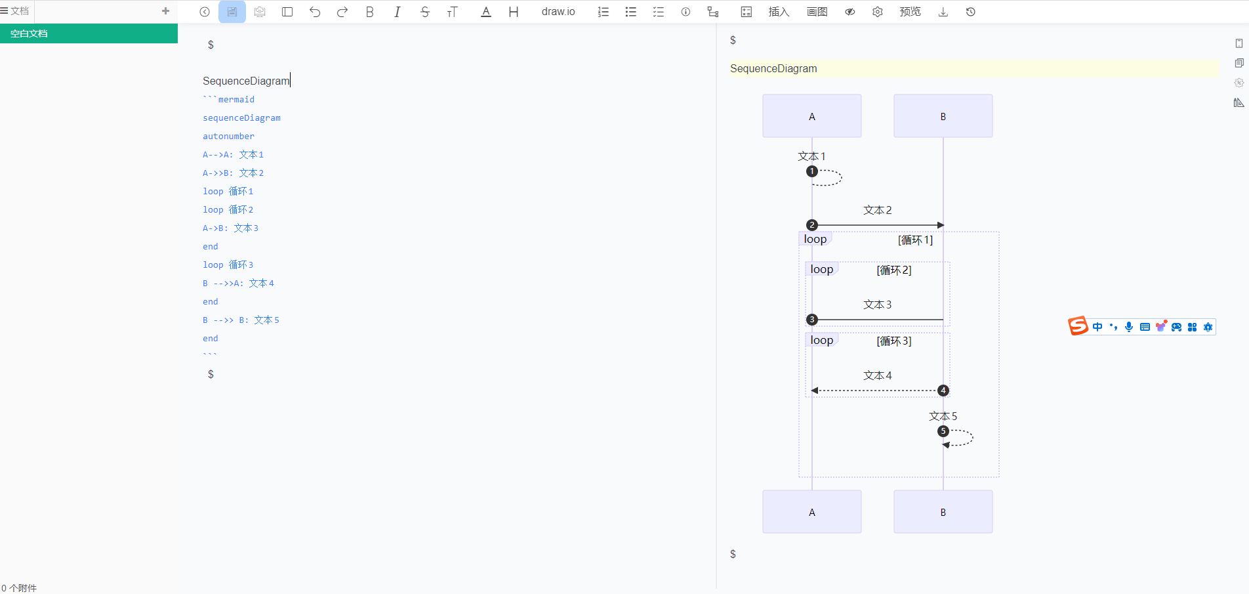Click the 预览 preview button
The image size is (1249, 594).
[x=910, y=12]
